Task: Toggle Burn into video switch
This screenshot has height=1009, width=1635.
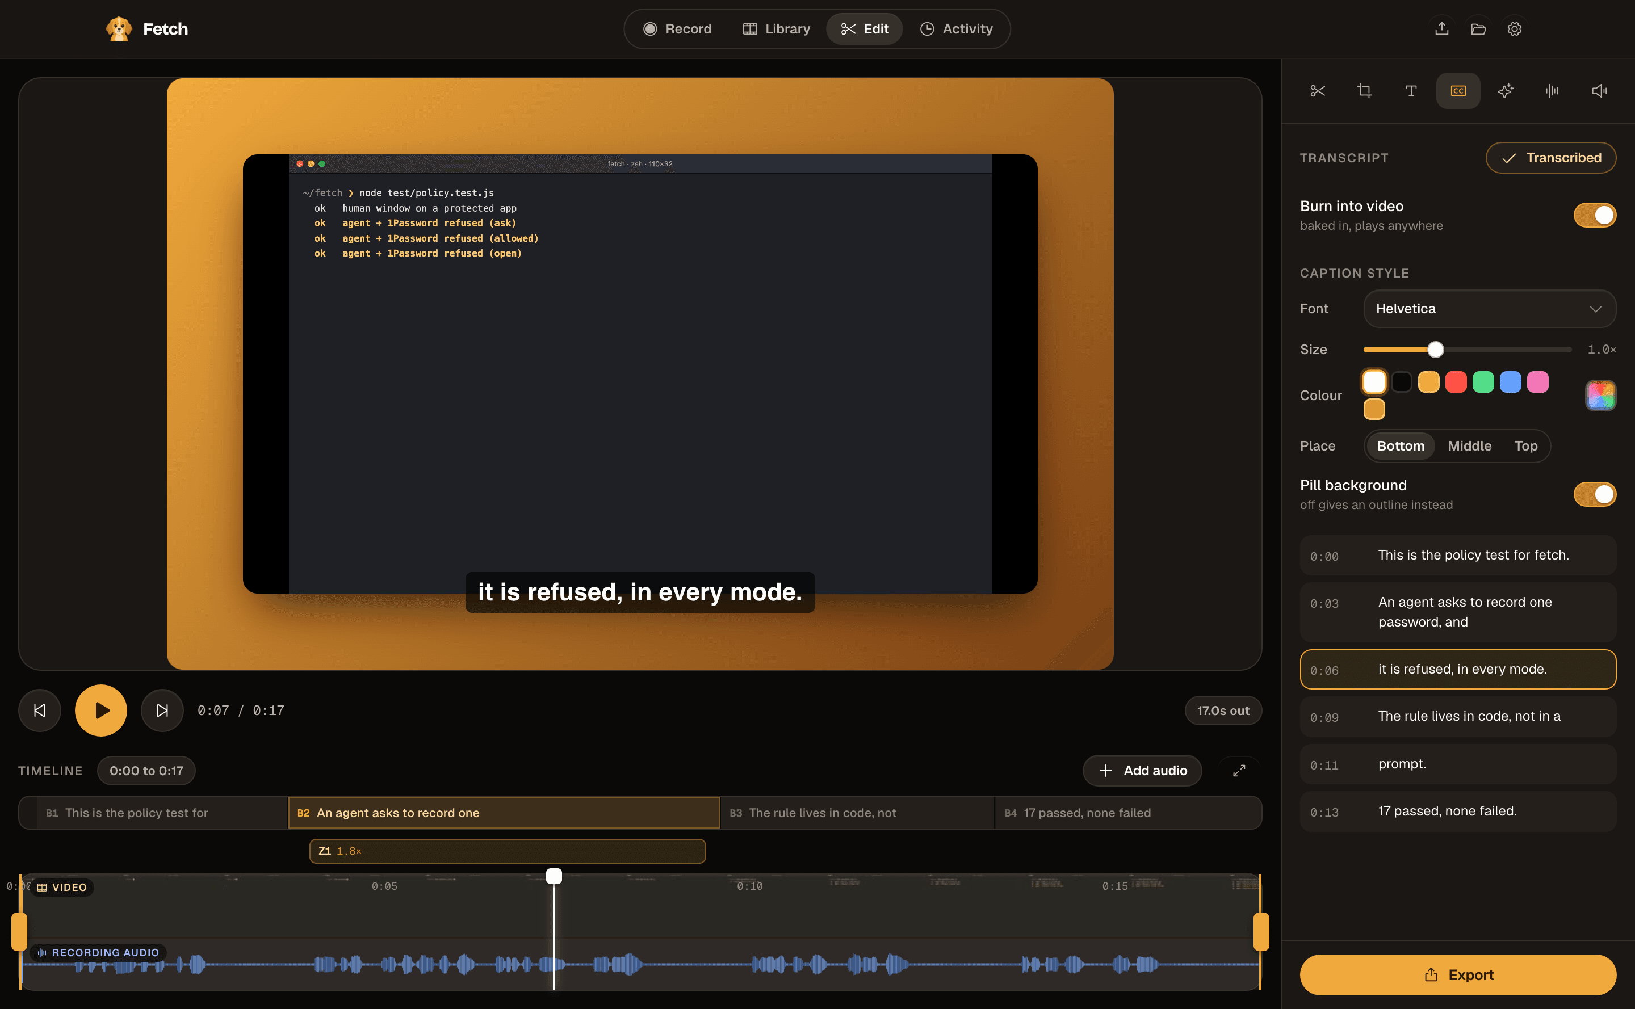Action: point(1594,215)
